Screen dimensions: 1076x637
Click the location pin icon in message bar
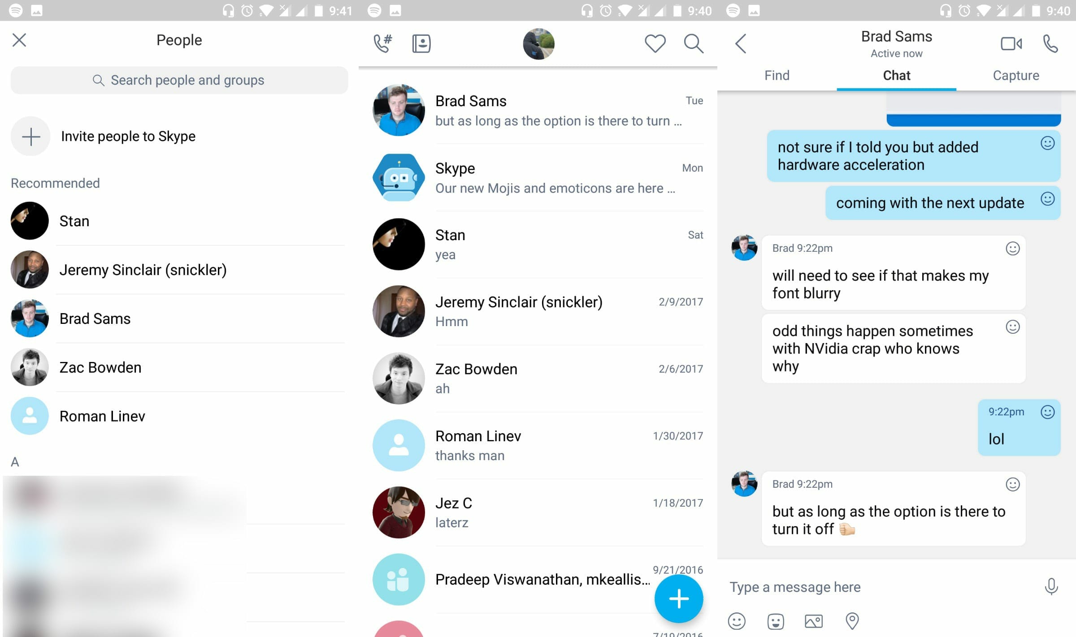point(851,621)
